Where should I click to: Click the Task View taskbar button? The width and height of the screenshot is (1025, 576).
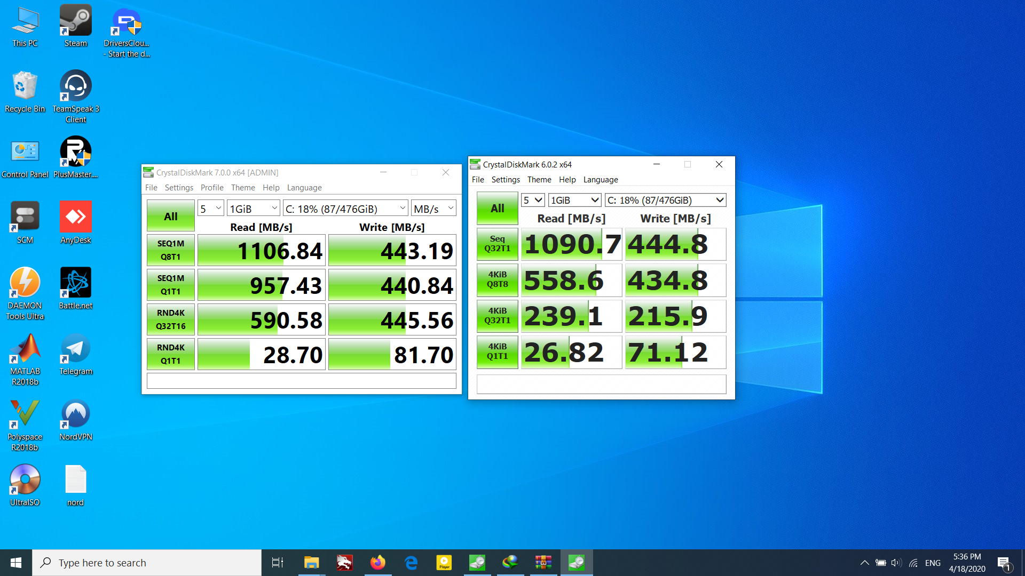(278, 563)
